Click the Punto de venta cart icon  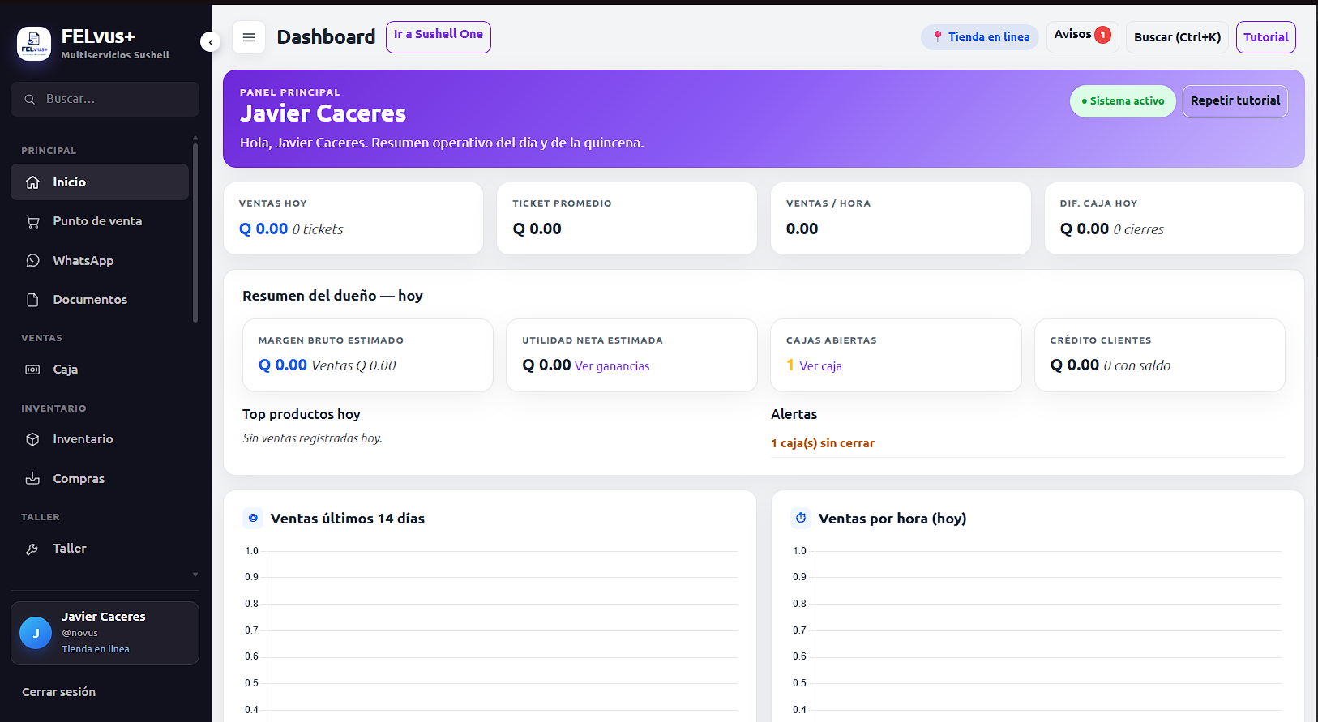pos(32,221)
